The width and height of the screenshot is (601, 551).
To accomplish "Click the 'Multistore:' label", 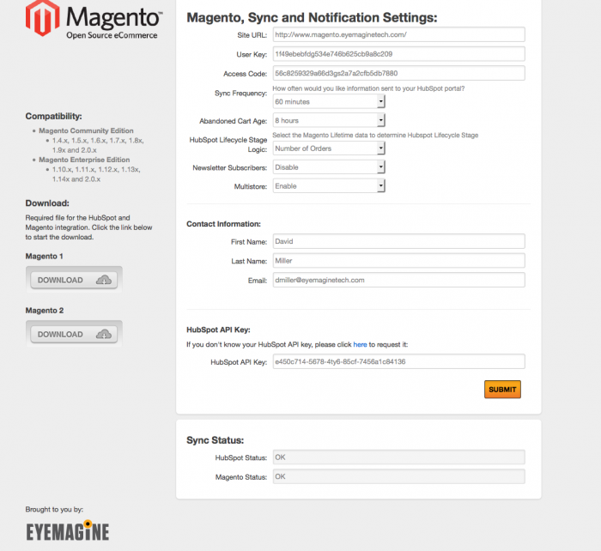I will (x=251, y=186).
